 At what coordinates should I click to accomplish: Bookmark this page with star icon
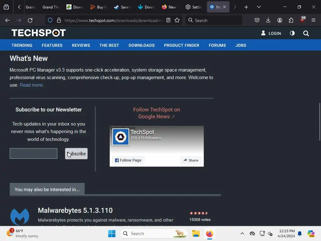pyautogui.click(x=177, y=20)
